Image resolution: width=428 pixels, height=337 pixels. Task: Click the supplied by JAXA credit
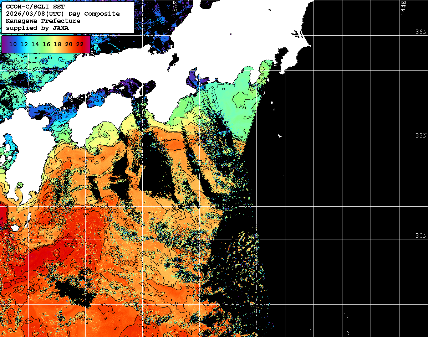click(x=37, y=28)
